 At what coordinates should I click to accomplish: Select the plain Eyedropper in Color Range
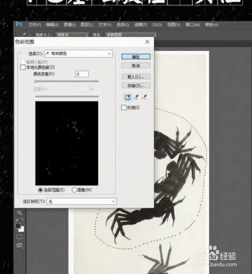point(128,97)
